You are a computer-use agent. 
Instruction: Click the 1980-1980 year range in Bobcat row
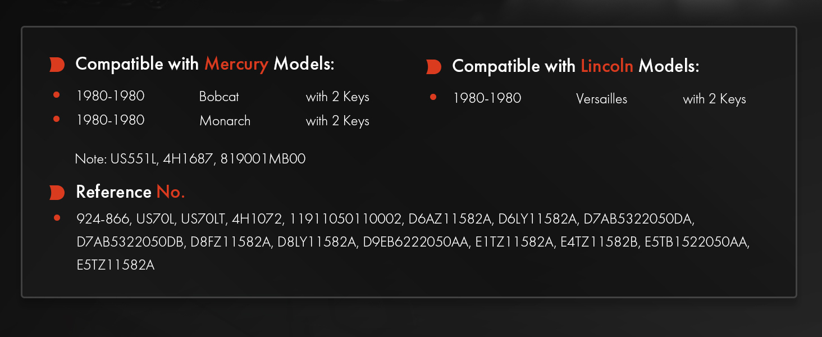click(110, 96)
